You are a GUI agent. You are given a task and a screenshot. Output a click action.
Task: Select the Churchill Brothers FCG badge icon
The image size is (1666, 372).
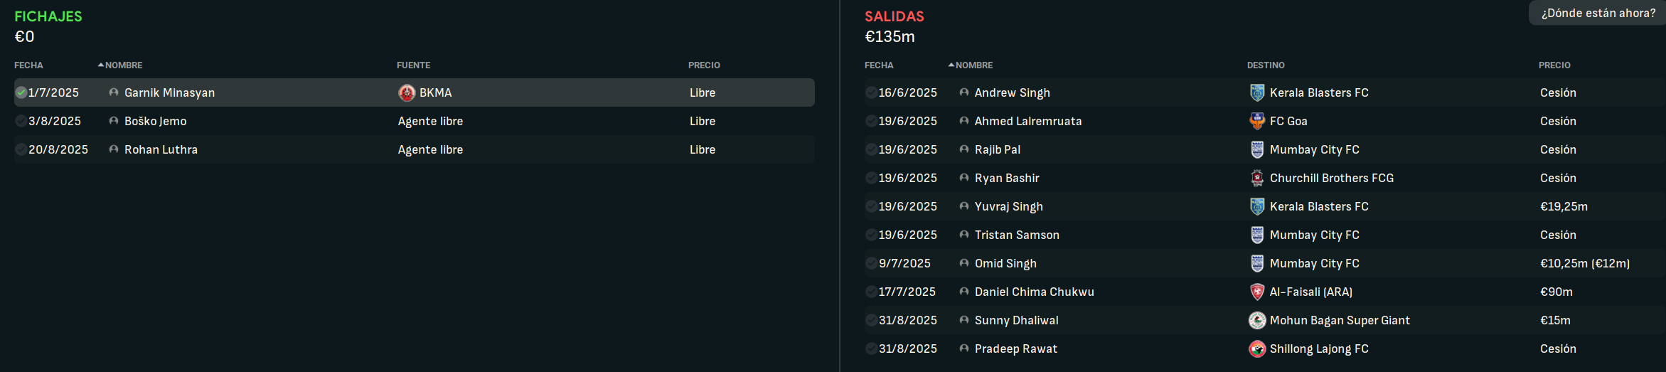coord(1257,178)
